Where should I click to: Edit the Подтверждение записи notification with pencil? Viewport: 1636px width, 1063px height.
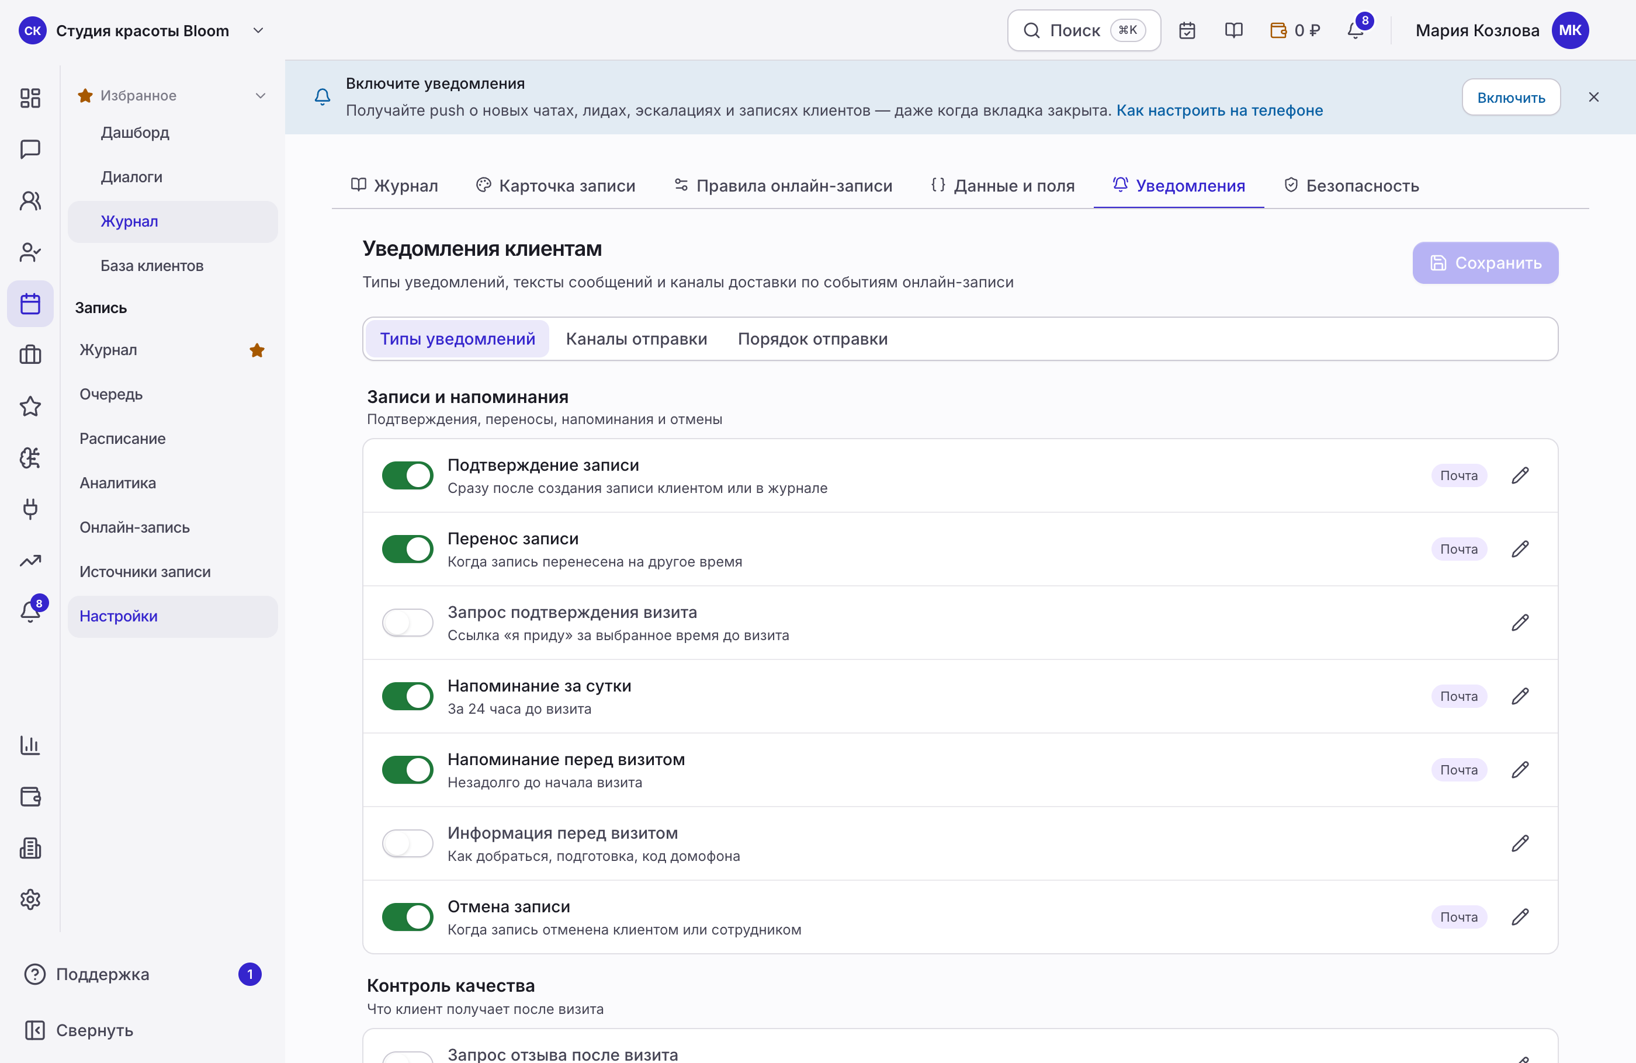click(x=1520, y=475)
